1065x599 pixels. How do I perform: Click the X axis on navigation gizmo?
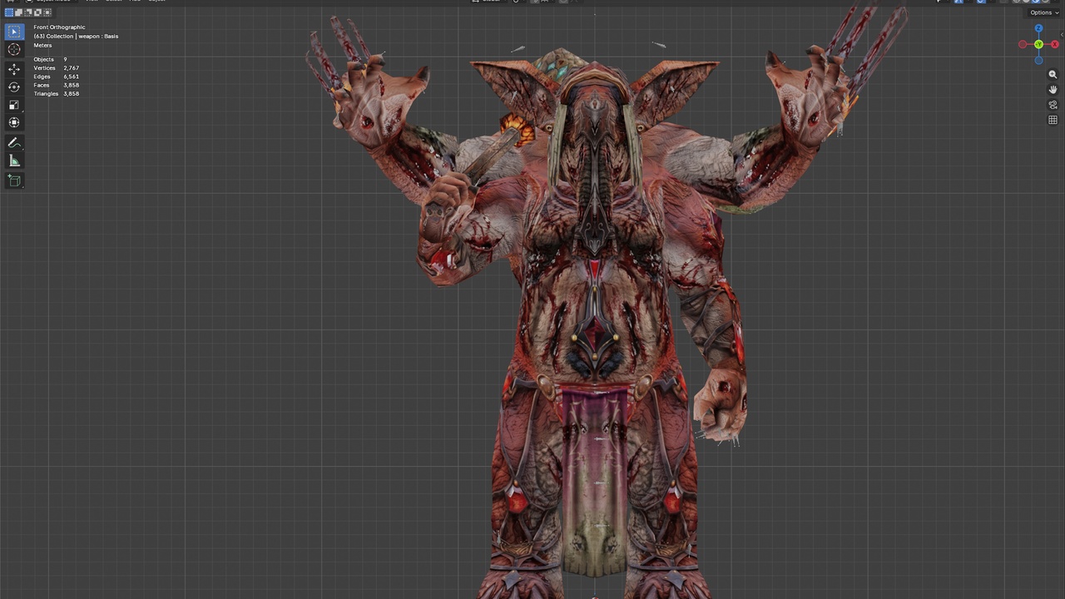point(1055,44)
